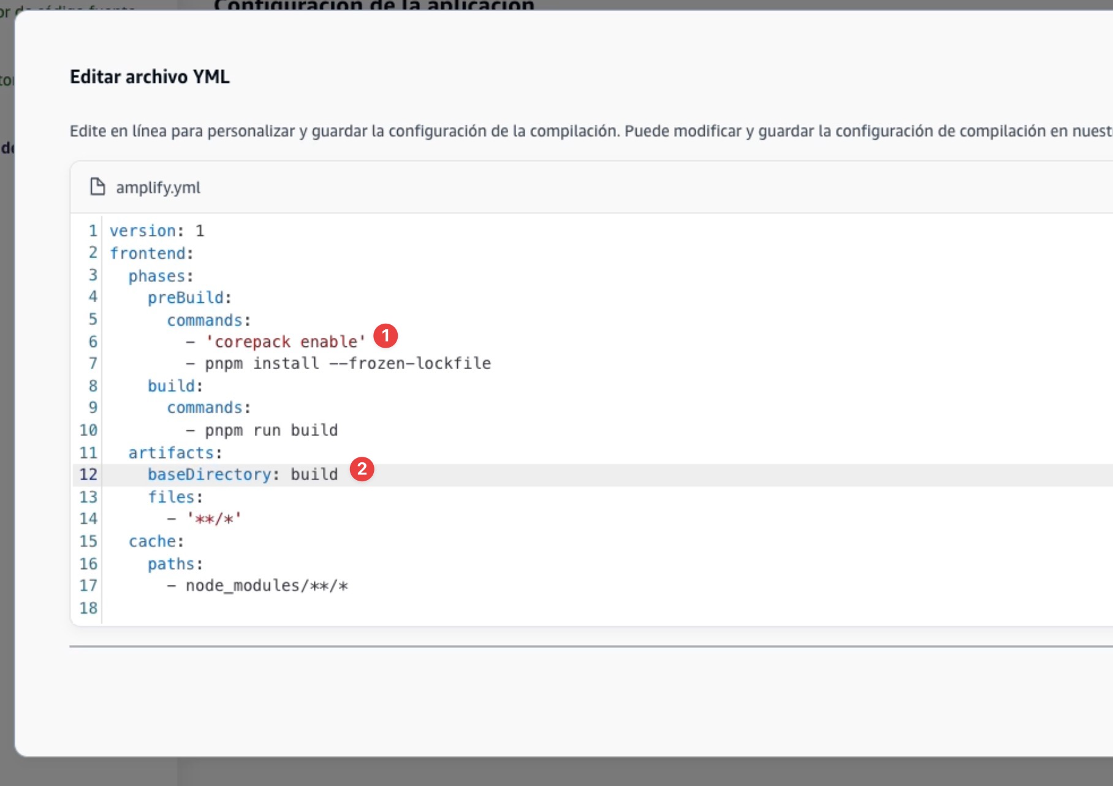Click the 'baseDirectory: build' line
Image resolution: width=1113 pixels, height=786 pixels.
pyautogui.click(x=243, y=475)
